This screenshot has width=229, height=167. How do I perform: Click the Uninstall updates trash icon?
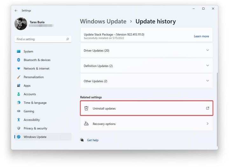[x=86, y=108]
